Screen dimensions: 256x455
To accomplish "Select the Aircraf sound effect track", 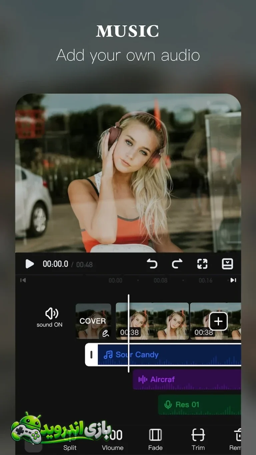I will pos(187,379).
